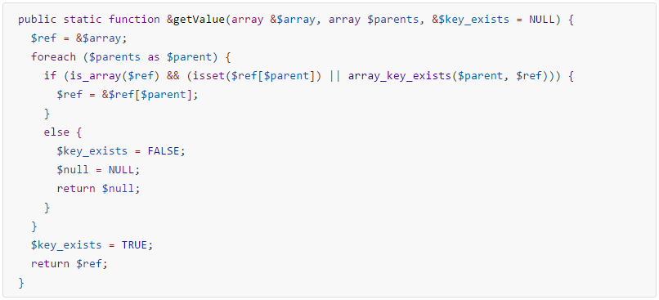Click return $null statement
The height and width of the screenshot is (300, 659).
[x=98, y=189]
